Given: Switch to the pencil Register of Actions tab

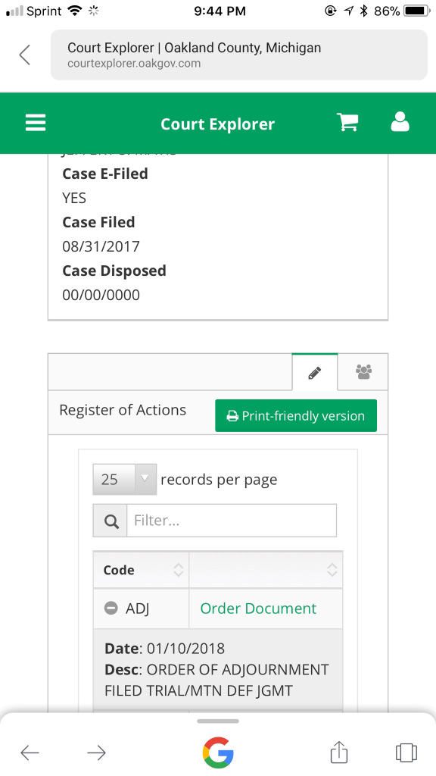Looking at the screenshot, I should (x=314, y=372).
